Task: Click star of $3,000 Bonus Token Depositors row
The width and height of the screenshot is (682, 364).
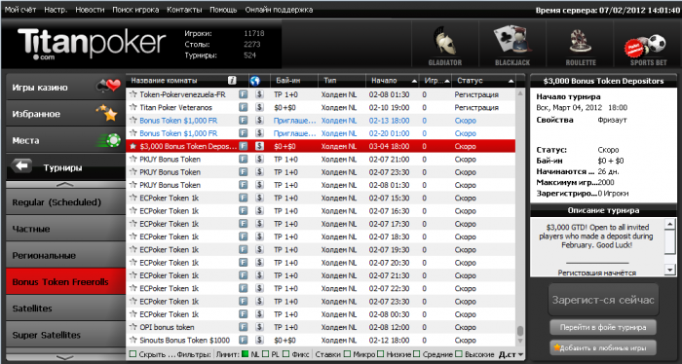Action: pos(133,146)
